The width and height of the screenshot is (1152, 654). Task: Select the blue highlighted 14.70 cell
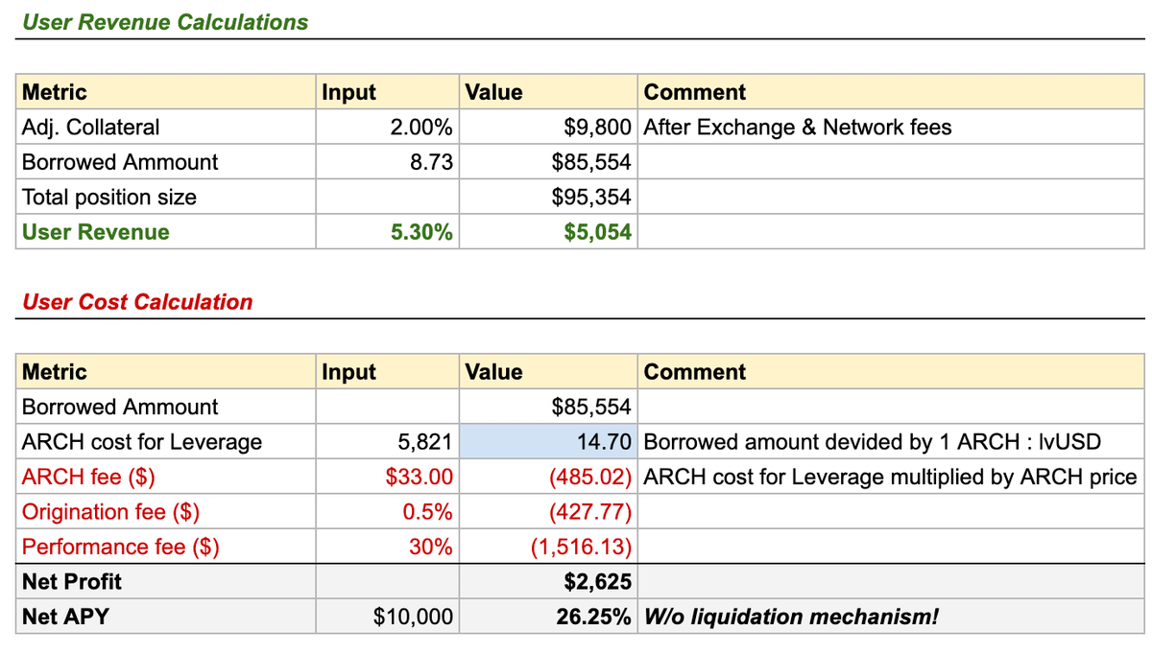point(547,442)
